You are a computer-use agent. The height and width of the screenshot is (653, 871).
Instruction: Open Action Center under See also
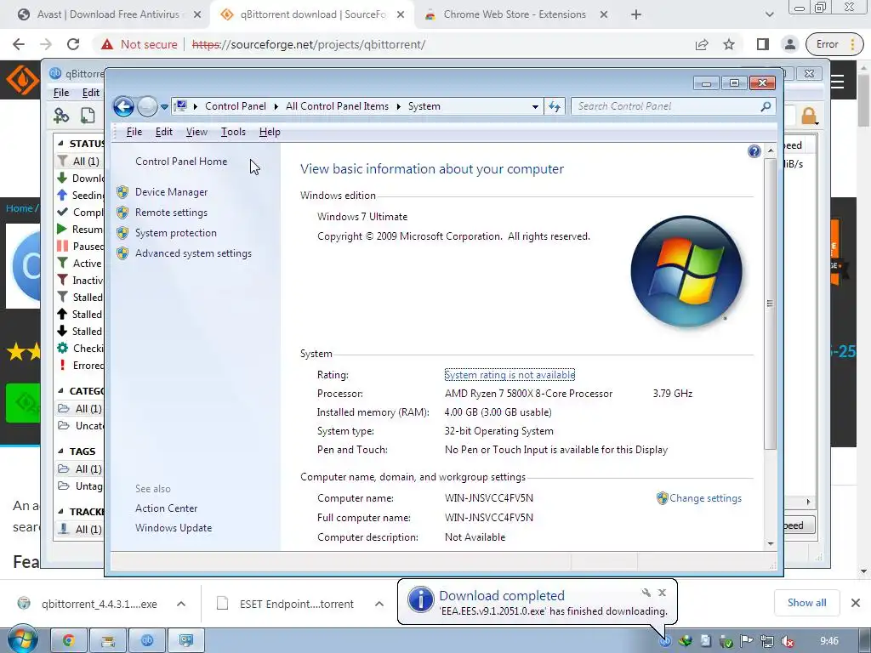(166, 508)
